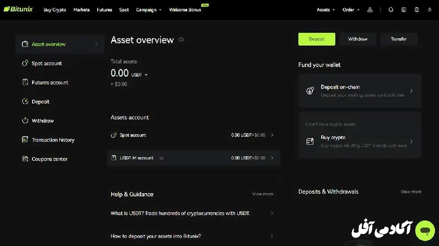The image size is (439, 246).
Task: Open How to deposit your assets article
Action: coord(156,236)
